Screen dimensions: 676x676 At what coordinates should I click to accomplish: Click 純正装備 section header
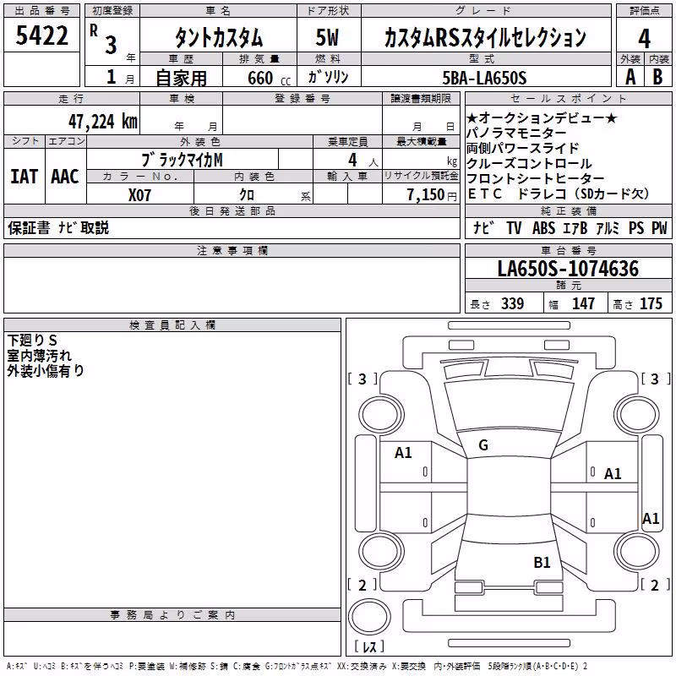569,210
